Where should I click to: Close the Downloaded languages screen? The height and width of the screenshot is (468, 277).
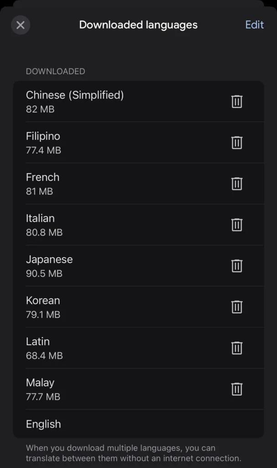21,25
